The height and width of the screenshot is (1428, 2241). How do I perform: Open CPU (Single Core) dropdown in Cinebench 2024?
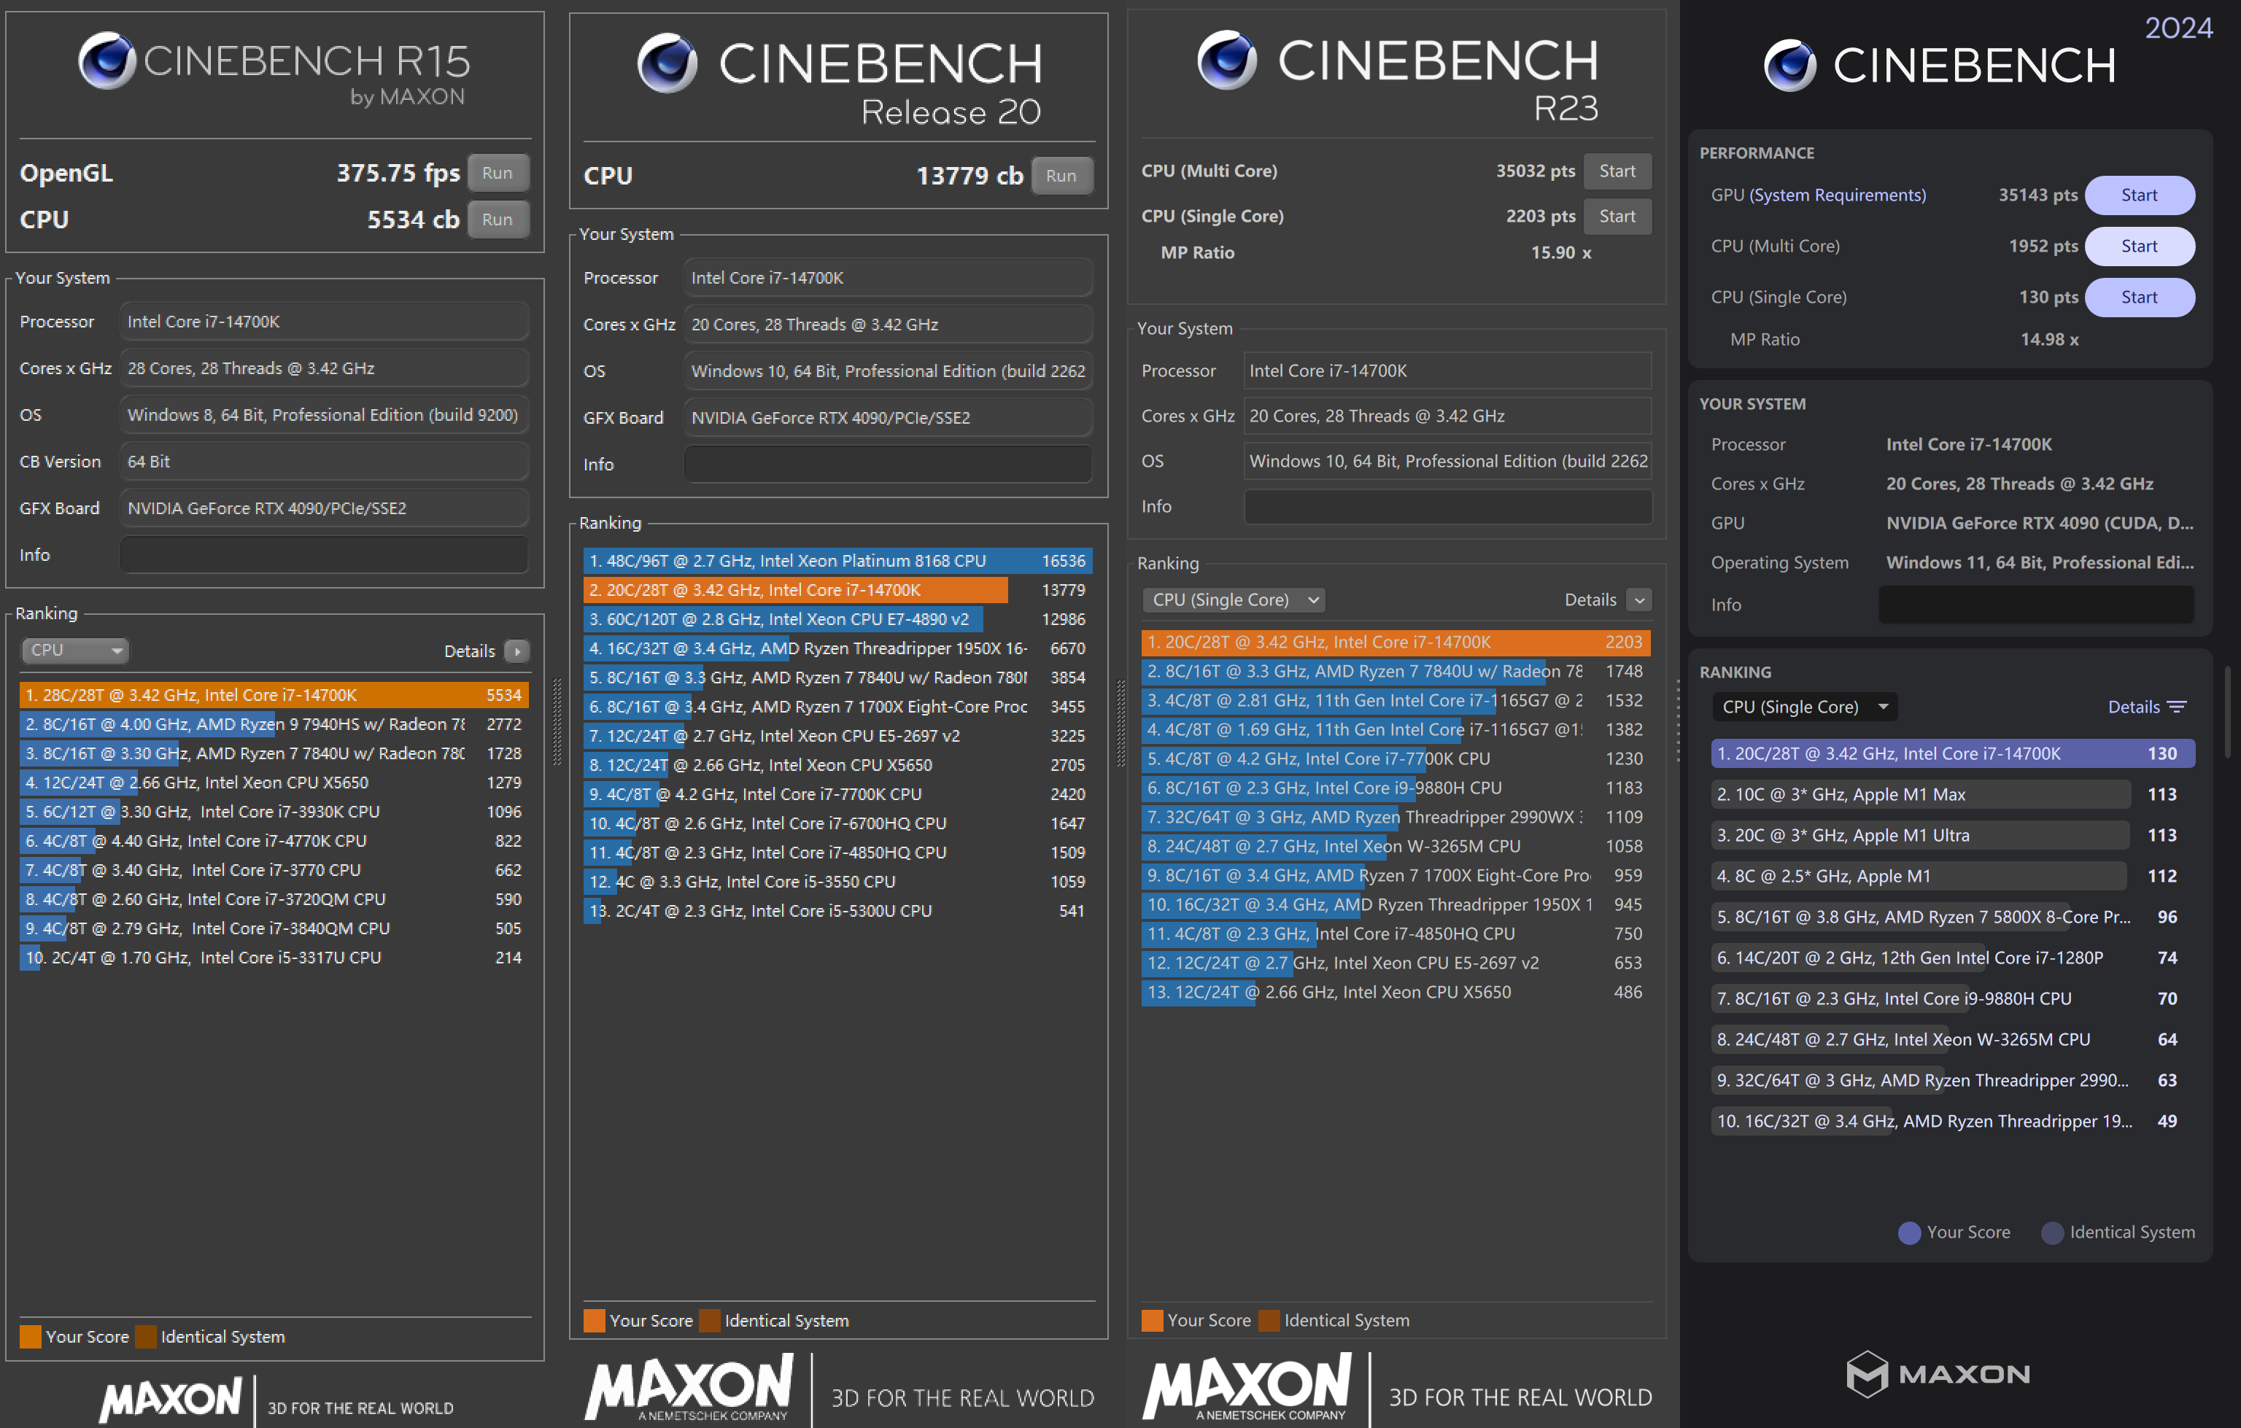coord(1805,707)
